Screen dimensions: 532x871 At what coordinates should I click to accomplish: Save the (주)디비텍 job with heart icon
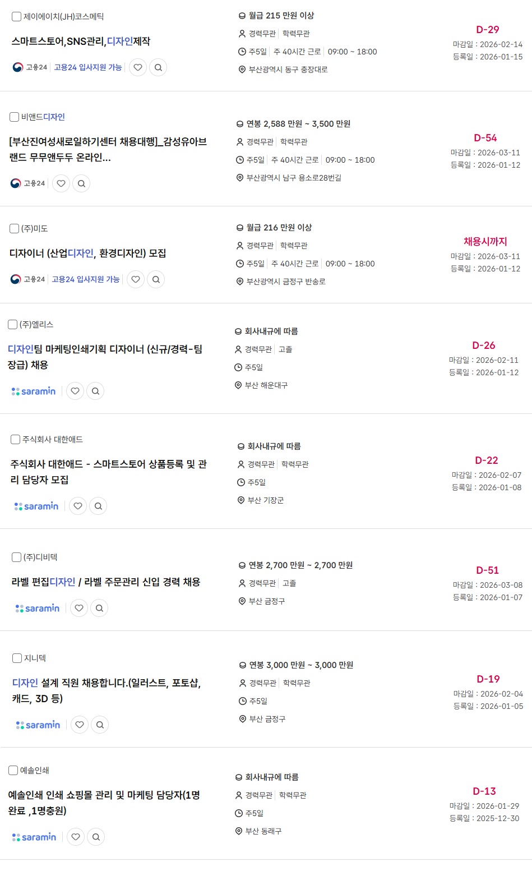pyautogui.click(x=79, y=608)
